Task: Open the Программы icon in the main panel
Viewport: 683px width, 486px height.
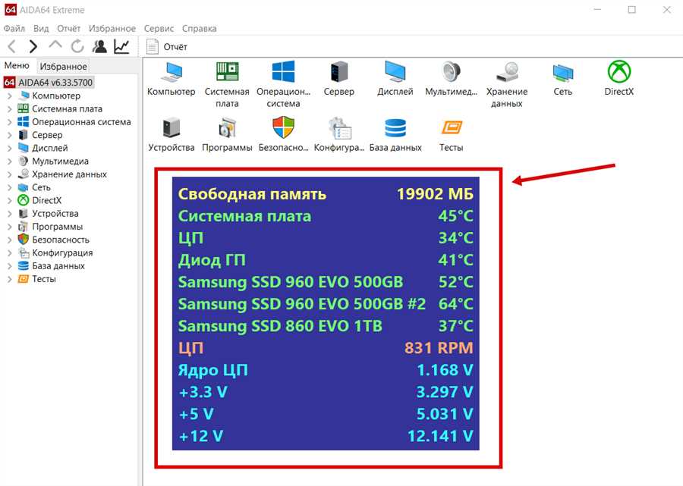Action: [227, 134]
